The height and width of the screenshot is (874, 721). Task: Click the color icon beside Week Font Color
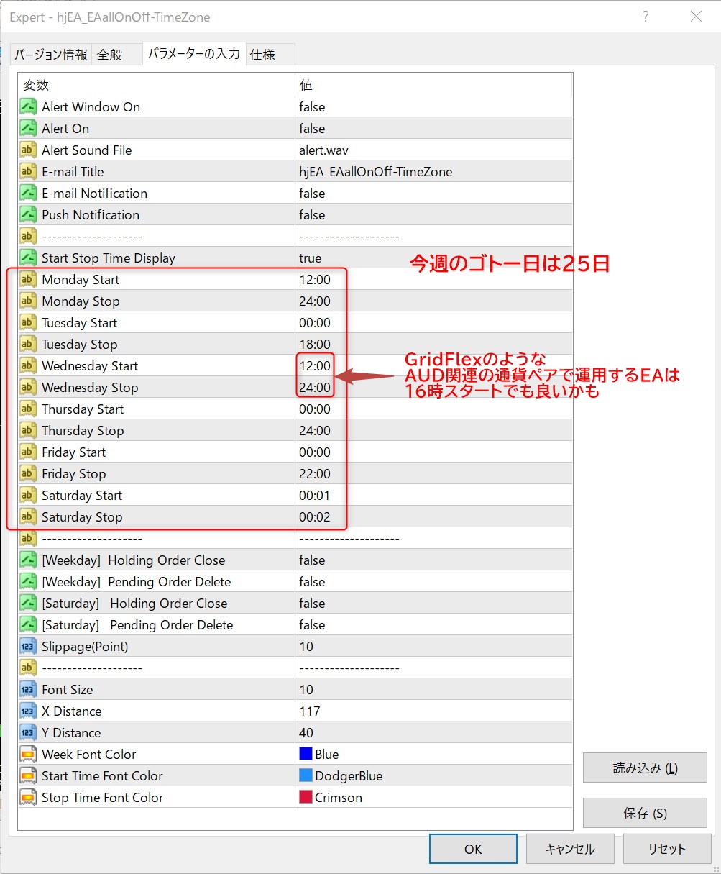click(28, 755)
